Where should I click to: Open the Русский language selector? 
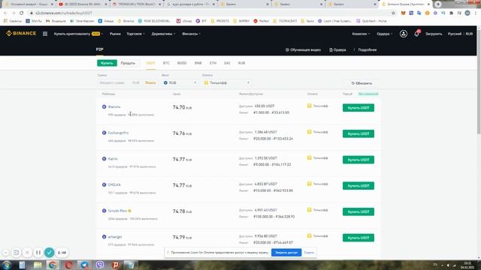[454, 34]
